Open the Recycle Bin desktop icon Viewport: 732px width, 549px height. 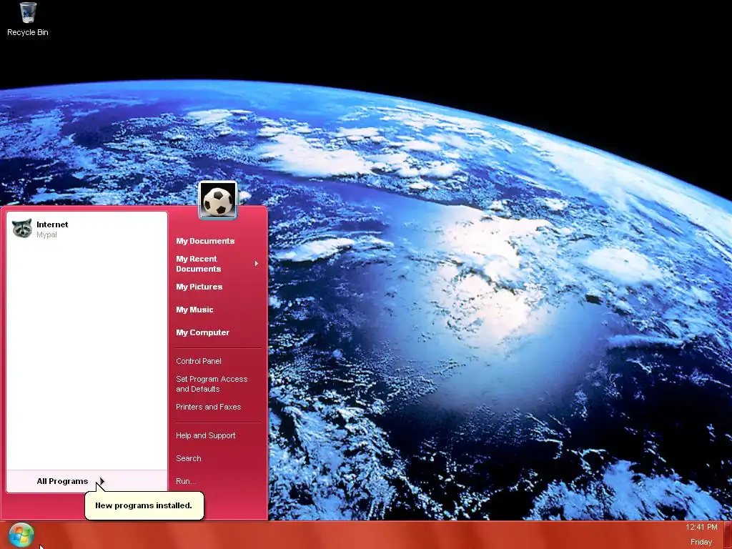pyautogui.click(x=28, y=19)
